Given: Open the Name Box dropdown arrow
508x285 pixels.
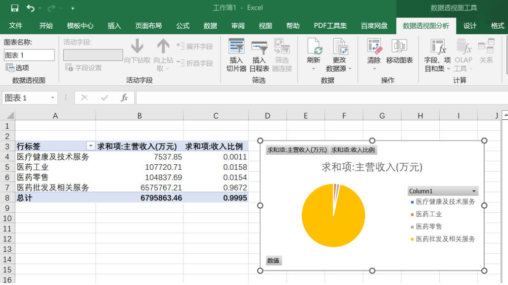Looking at the screenshot, I should pos(52,98).
